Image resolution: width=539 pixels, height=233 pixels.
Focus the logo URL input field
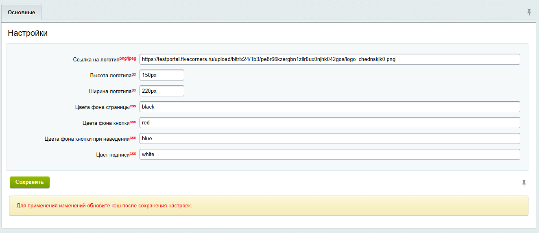pos(330,59)
